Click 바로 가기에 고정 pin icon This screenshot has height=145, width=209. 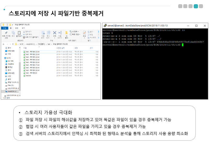6,34
